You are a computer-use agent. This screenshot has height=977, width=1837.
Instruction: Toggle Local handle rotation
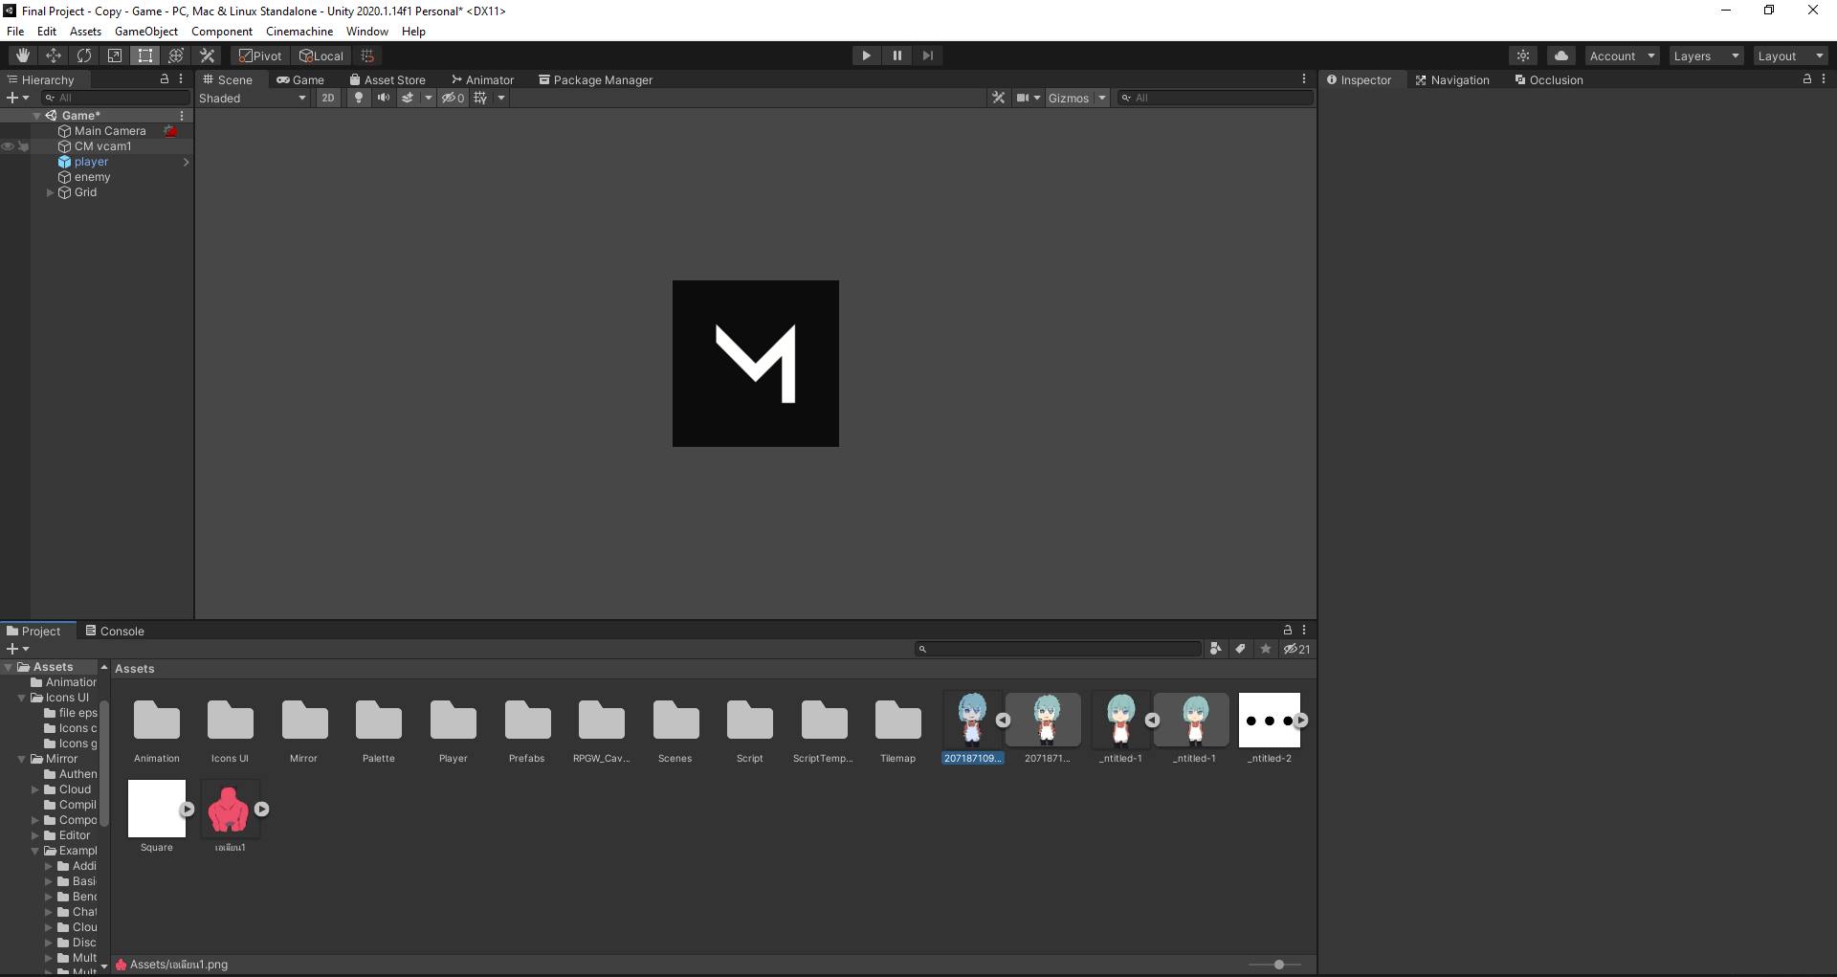[321, 56]
